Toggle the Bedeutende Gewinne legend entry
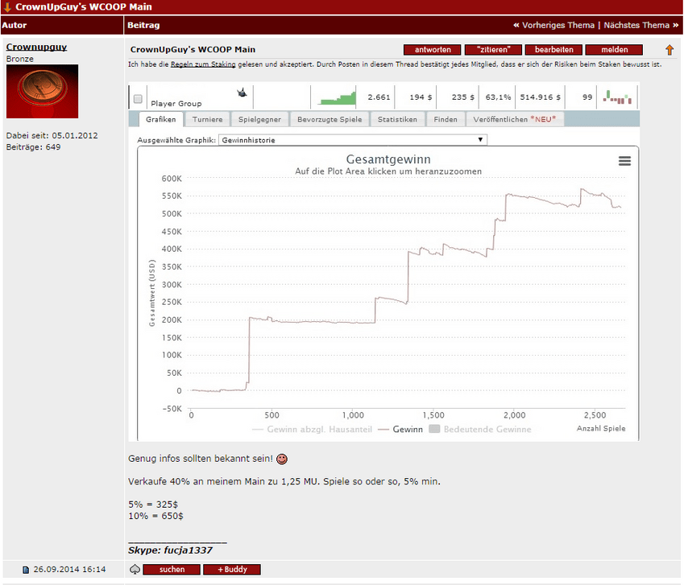688x585 pixels. (x=480, y=430)
